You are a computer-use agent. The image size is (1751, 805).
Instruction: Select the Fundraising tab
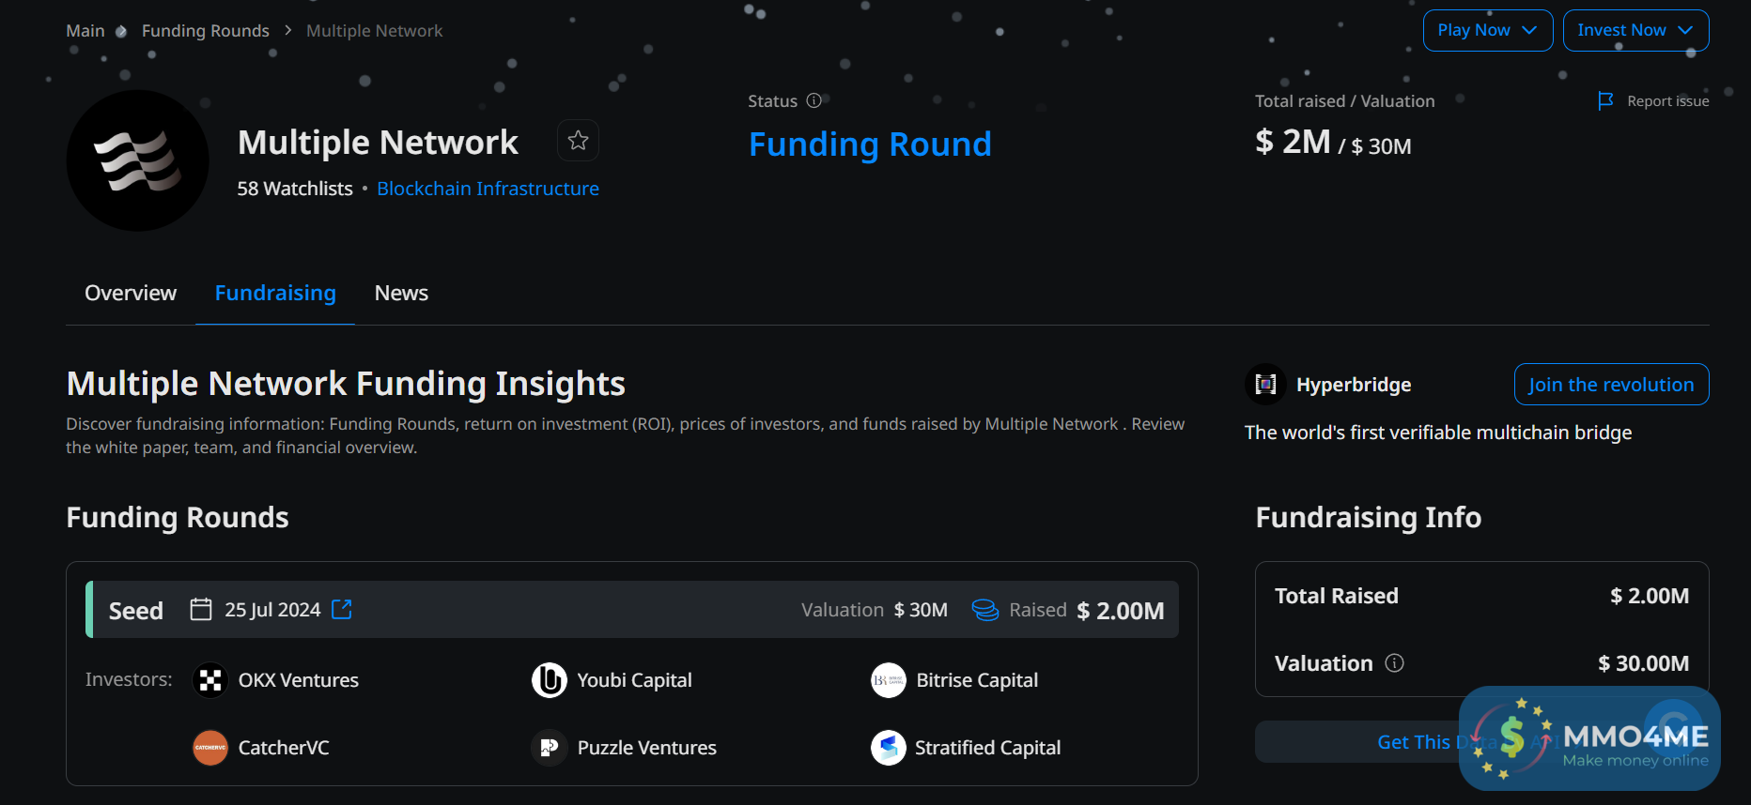click(x=275, y=293)
